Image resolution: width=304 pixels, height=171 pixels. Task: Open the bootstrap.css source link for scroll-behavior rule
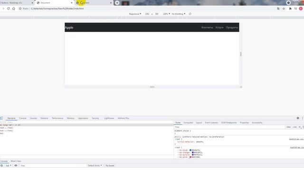point(296,139)
